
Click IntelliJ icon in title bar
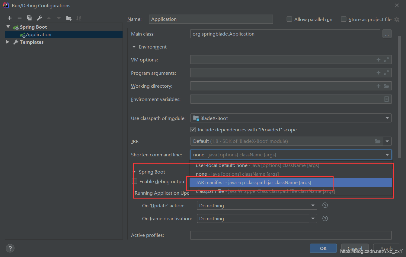point(6,5)
